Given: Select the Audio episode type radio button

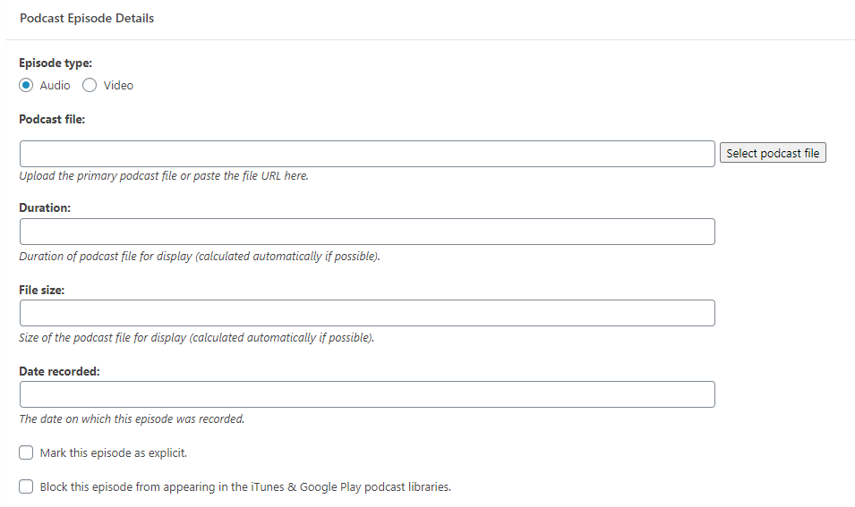Looking at the screenshot, I should click(27, 86).
